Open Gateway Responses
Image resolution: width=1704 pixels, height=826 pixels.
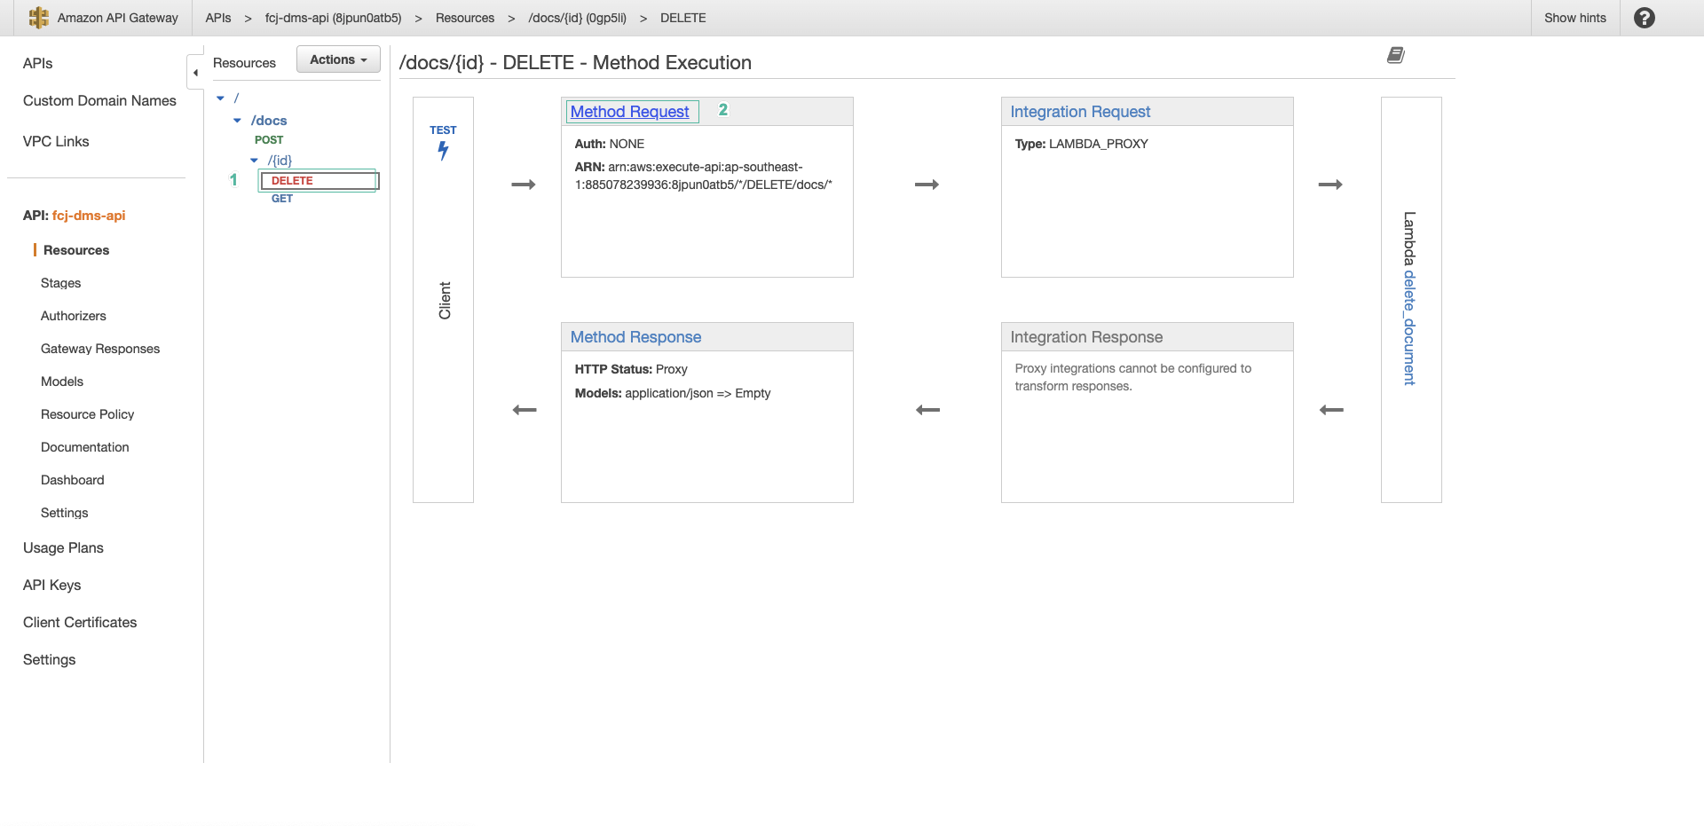[x=100, y=349]
